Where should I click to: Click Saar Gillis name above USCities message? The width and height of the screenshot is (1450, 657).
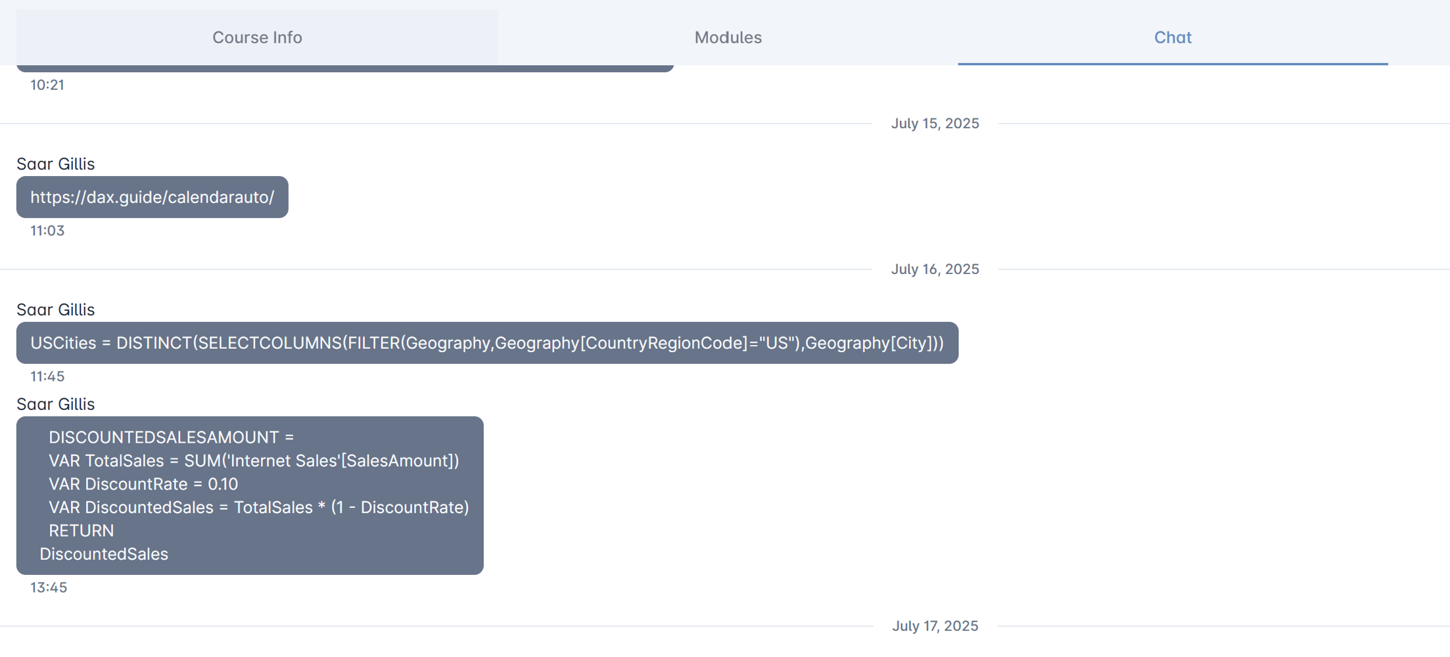pos(56,309)
